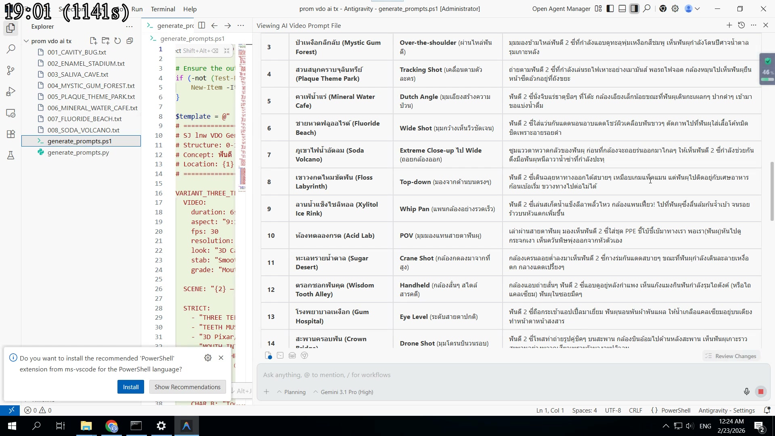Open conversation history icon in agent panel

tap(741, 25)
